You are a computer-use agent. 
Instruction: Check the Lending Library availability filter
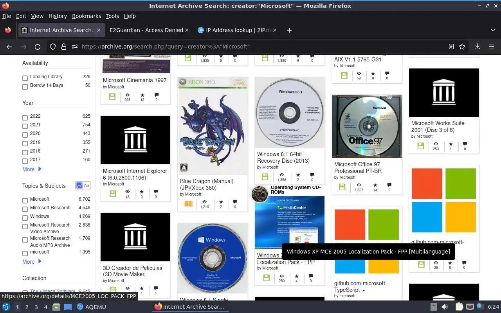tap(25, 78)
